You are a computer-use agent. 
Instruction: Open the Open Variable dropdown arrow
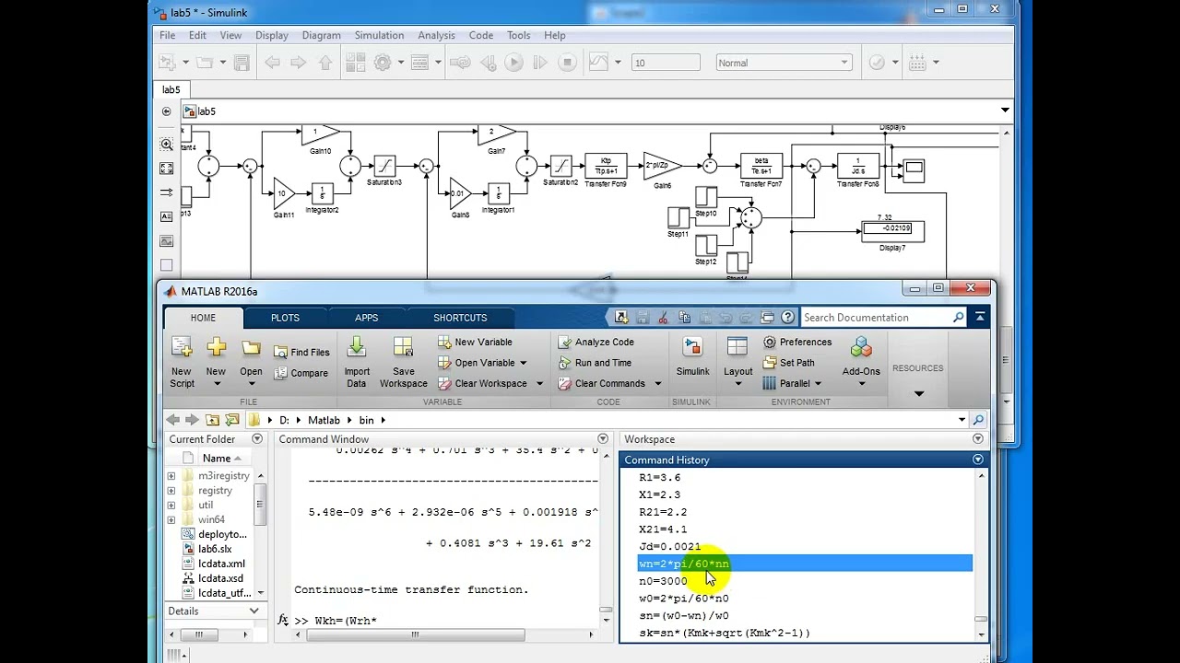tap(523, 363)
